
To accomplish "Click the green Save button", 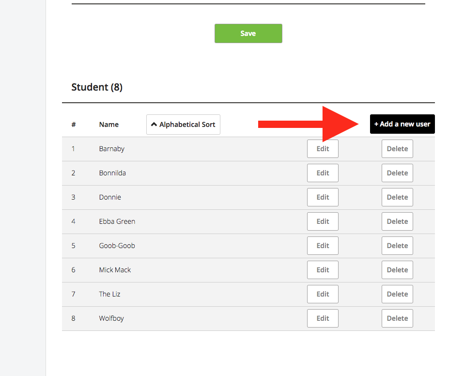I will click(x=248, y=33).
